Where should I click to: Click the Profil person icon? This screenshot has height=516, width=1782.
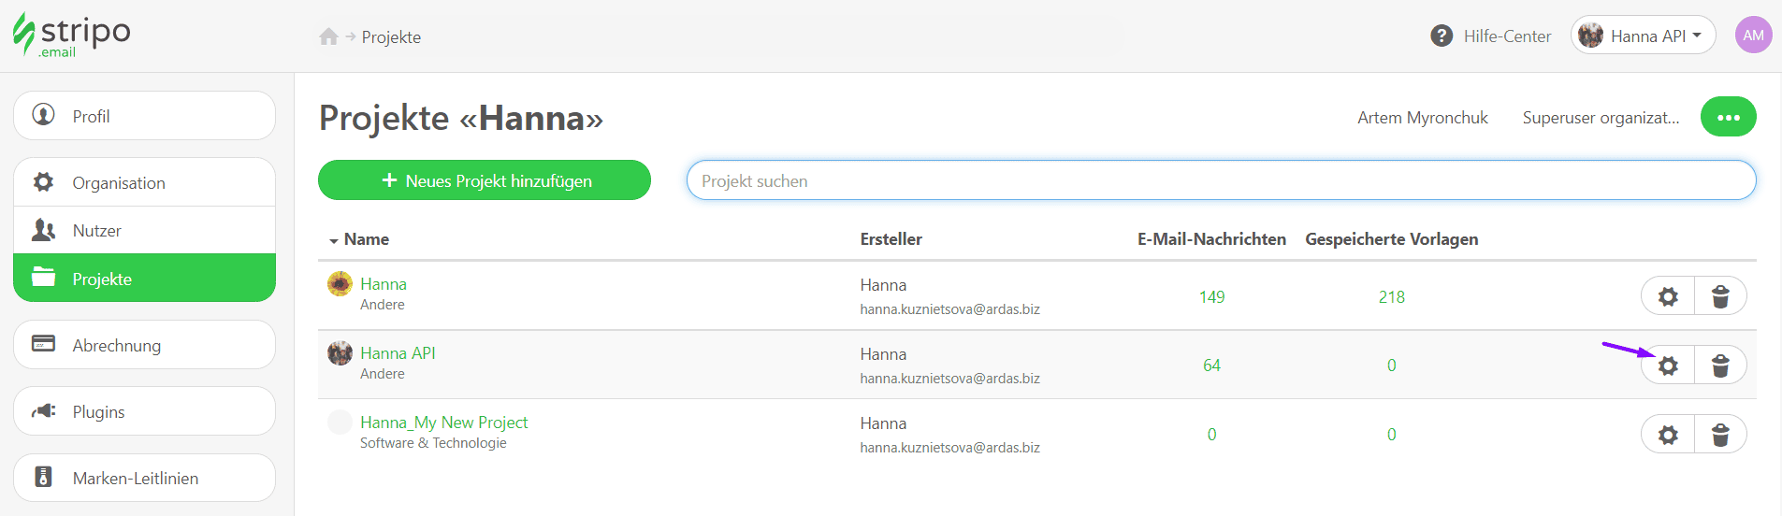(x=43, y=115)
